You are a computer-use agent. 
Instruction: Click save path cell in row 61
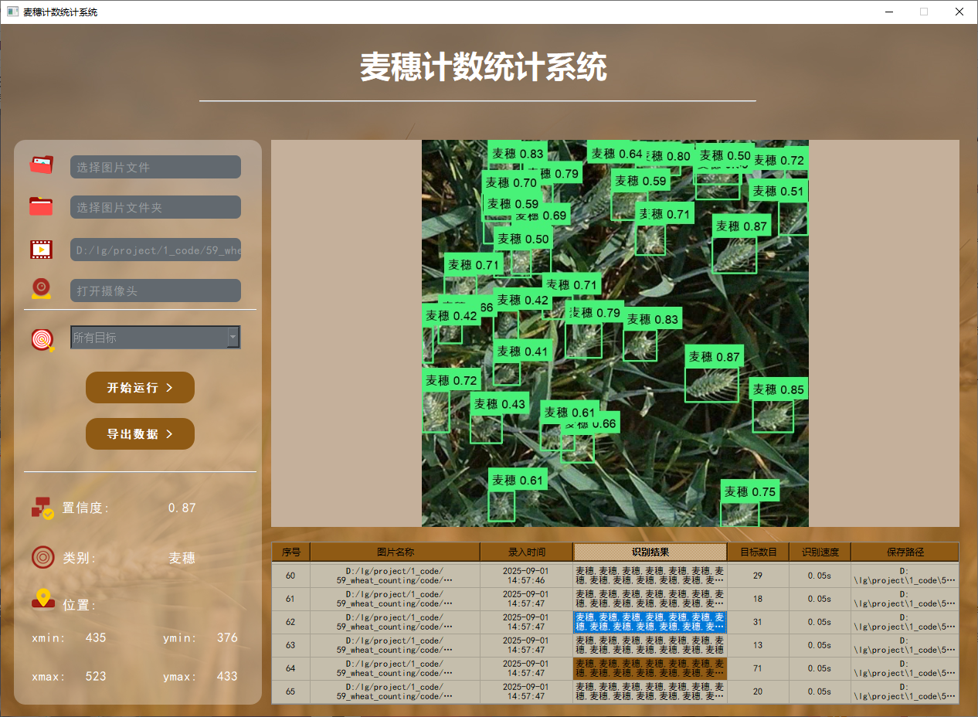905,599
